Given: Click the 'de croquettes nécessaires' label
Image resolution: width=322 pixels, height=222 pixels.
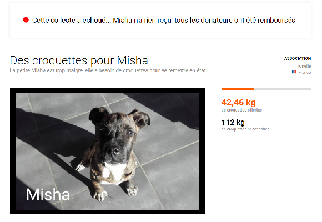Looking at the screenshot, I should coord(245,129).
